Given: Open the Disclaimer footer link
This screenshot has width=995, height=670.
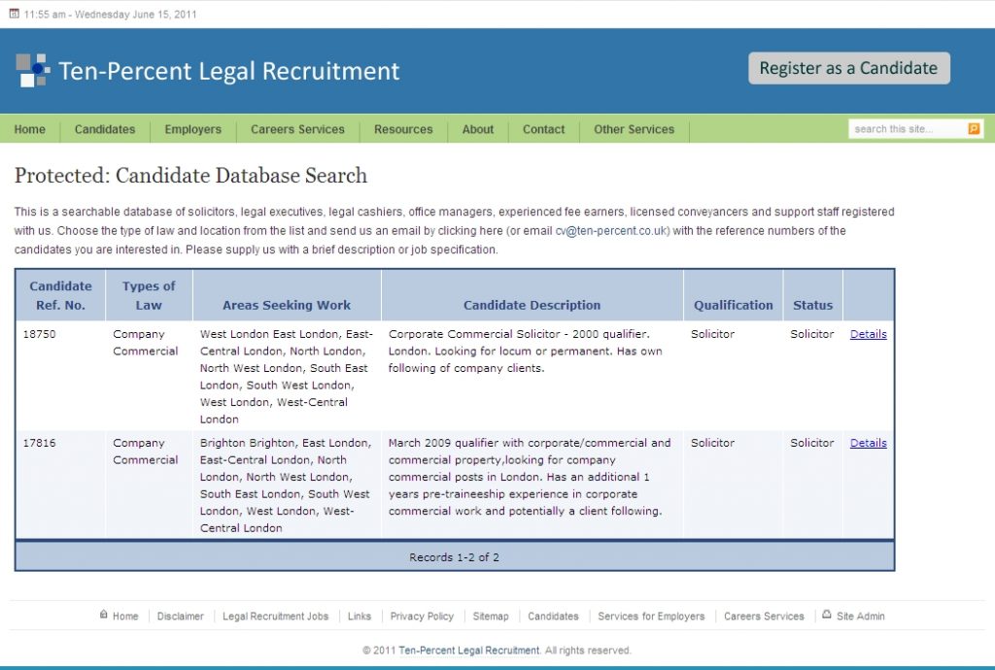Looking at the screenshot, I should coord(180,617).
